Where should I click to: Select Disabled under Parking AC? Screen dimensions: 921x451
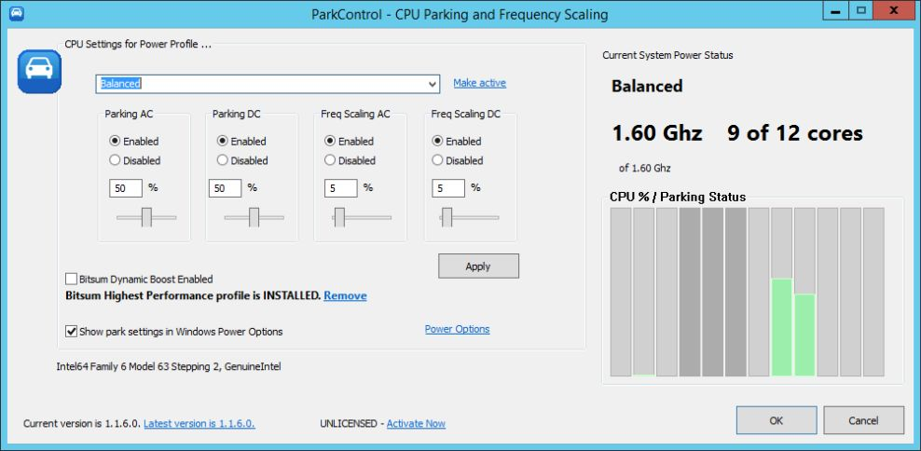pos(116,160)
